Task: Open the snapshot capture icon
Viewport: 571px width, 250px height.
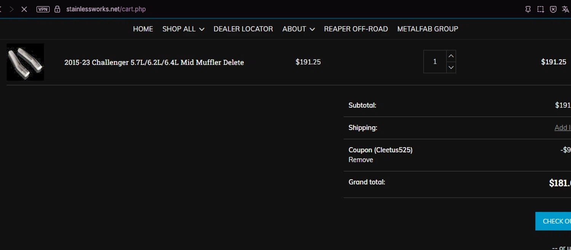Action: coord(541,9)
